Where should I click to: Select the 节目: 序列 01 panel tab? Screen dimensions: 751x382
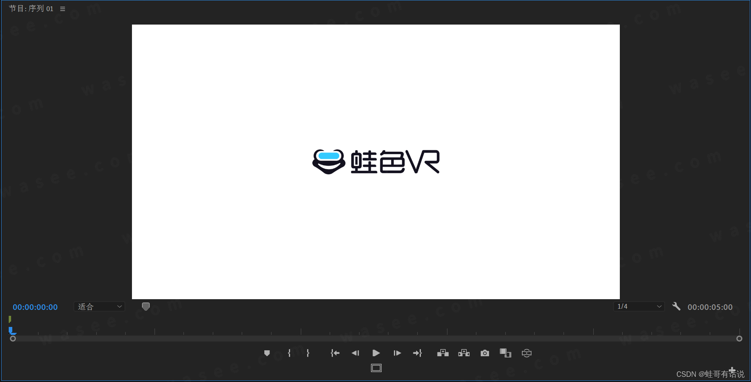31,9
